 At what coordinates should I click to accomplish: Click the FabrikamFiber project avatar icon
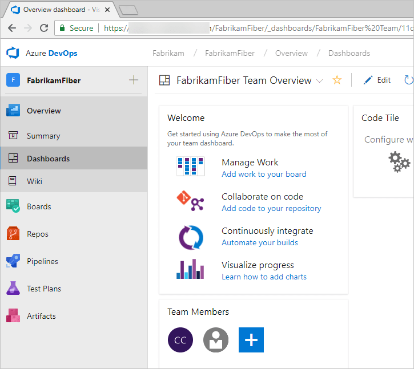tap(13, 80)
